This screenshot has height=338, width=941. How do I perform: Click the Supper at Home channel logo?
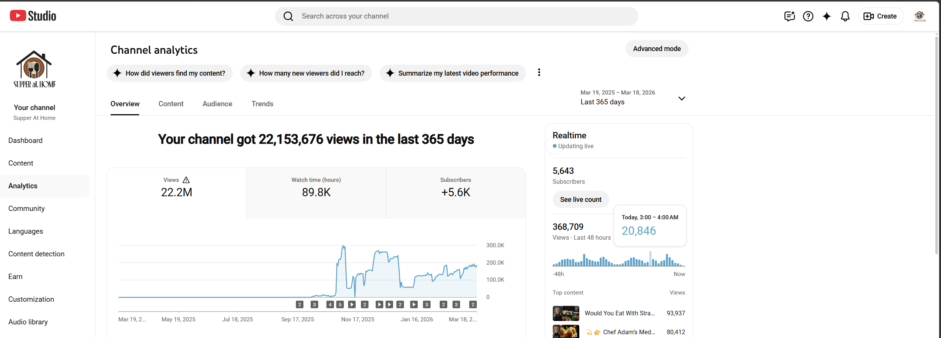point(34,69)
